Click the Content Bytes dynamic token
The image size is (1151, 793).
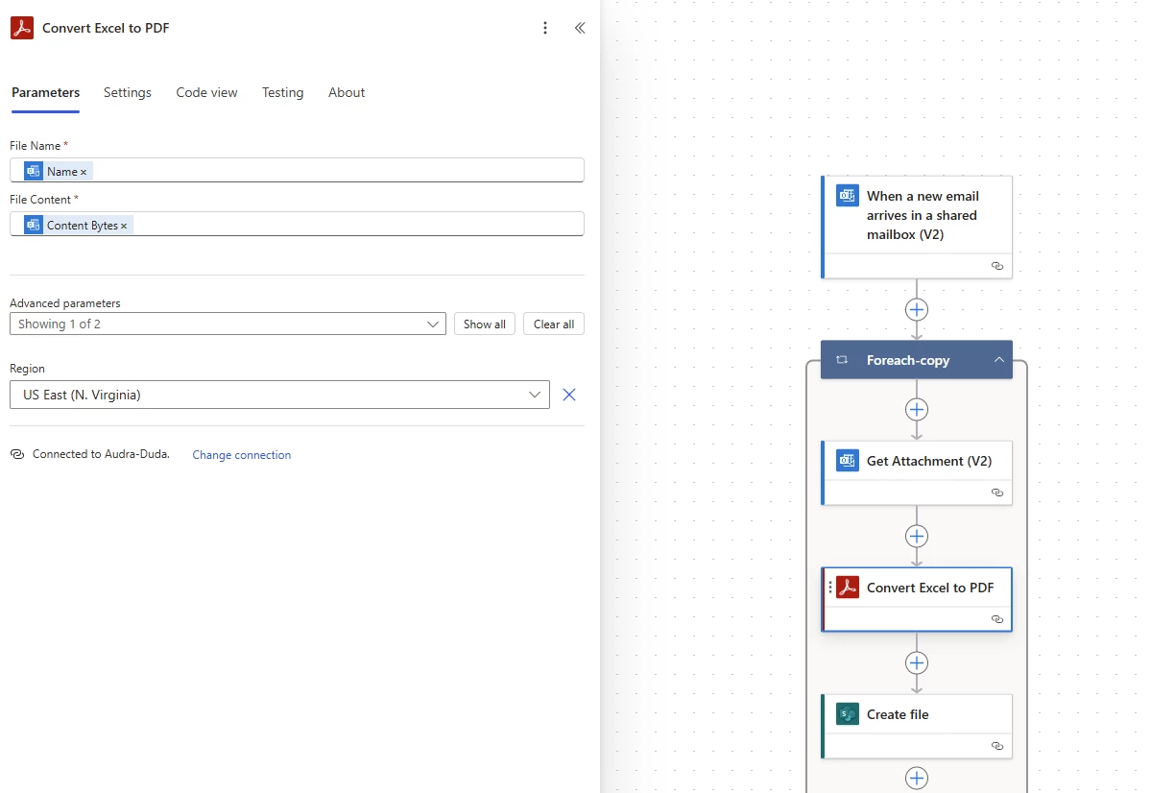click(77, 225)
